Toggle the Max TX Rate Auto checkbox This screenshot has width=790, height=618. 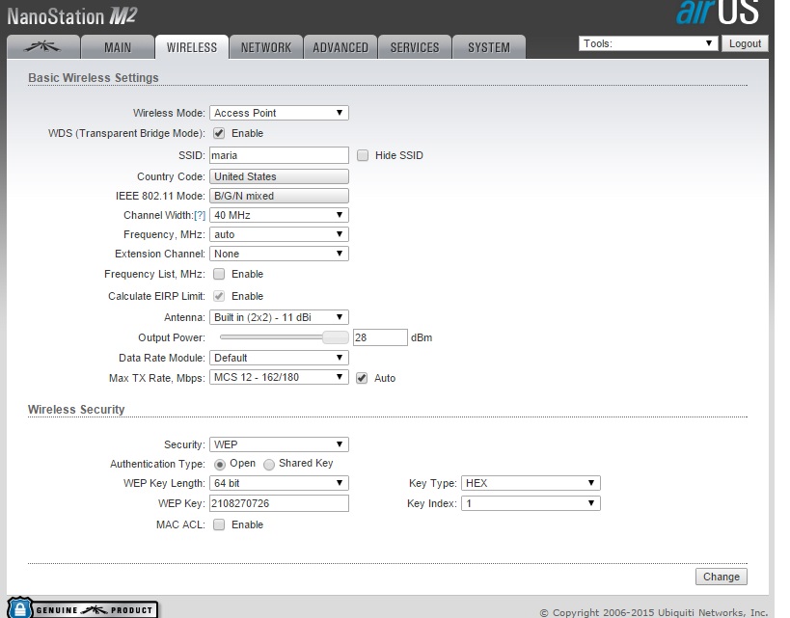click(x=362, y=378)
